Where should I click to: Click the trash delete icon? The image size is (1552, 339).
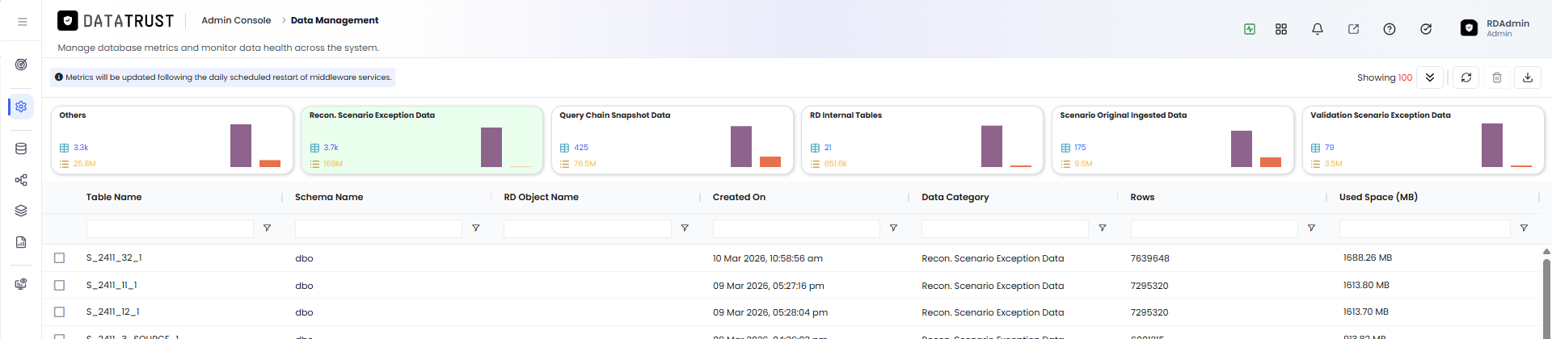point(1497,77)
